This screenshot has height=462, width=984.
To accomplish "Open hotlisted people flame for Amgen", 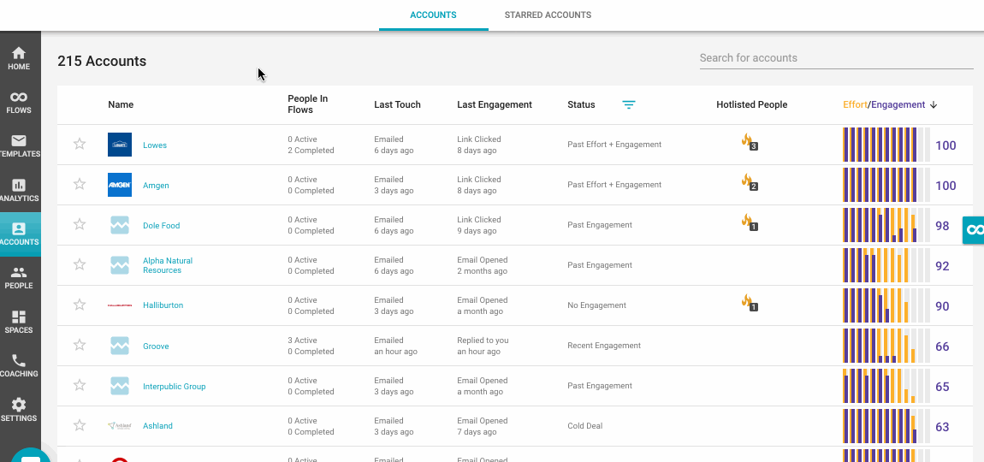I will (x=750, y=182).
